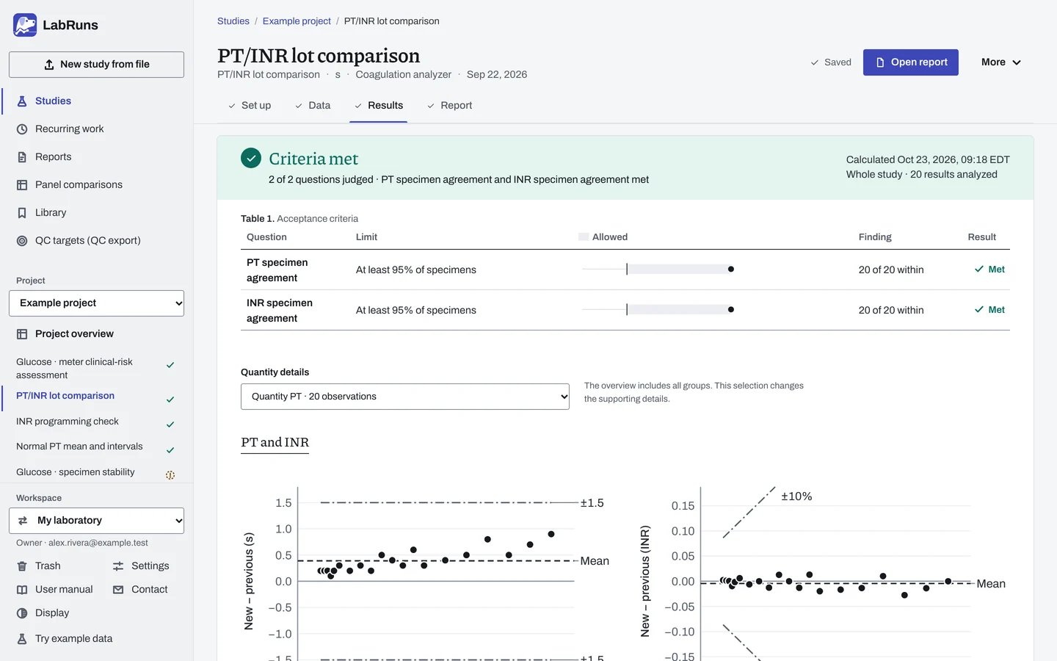Click the 'Met' result in INR row
The height and width of the screenshot is (661, 1057).
(989, 310)
